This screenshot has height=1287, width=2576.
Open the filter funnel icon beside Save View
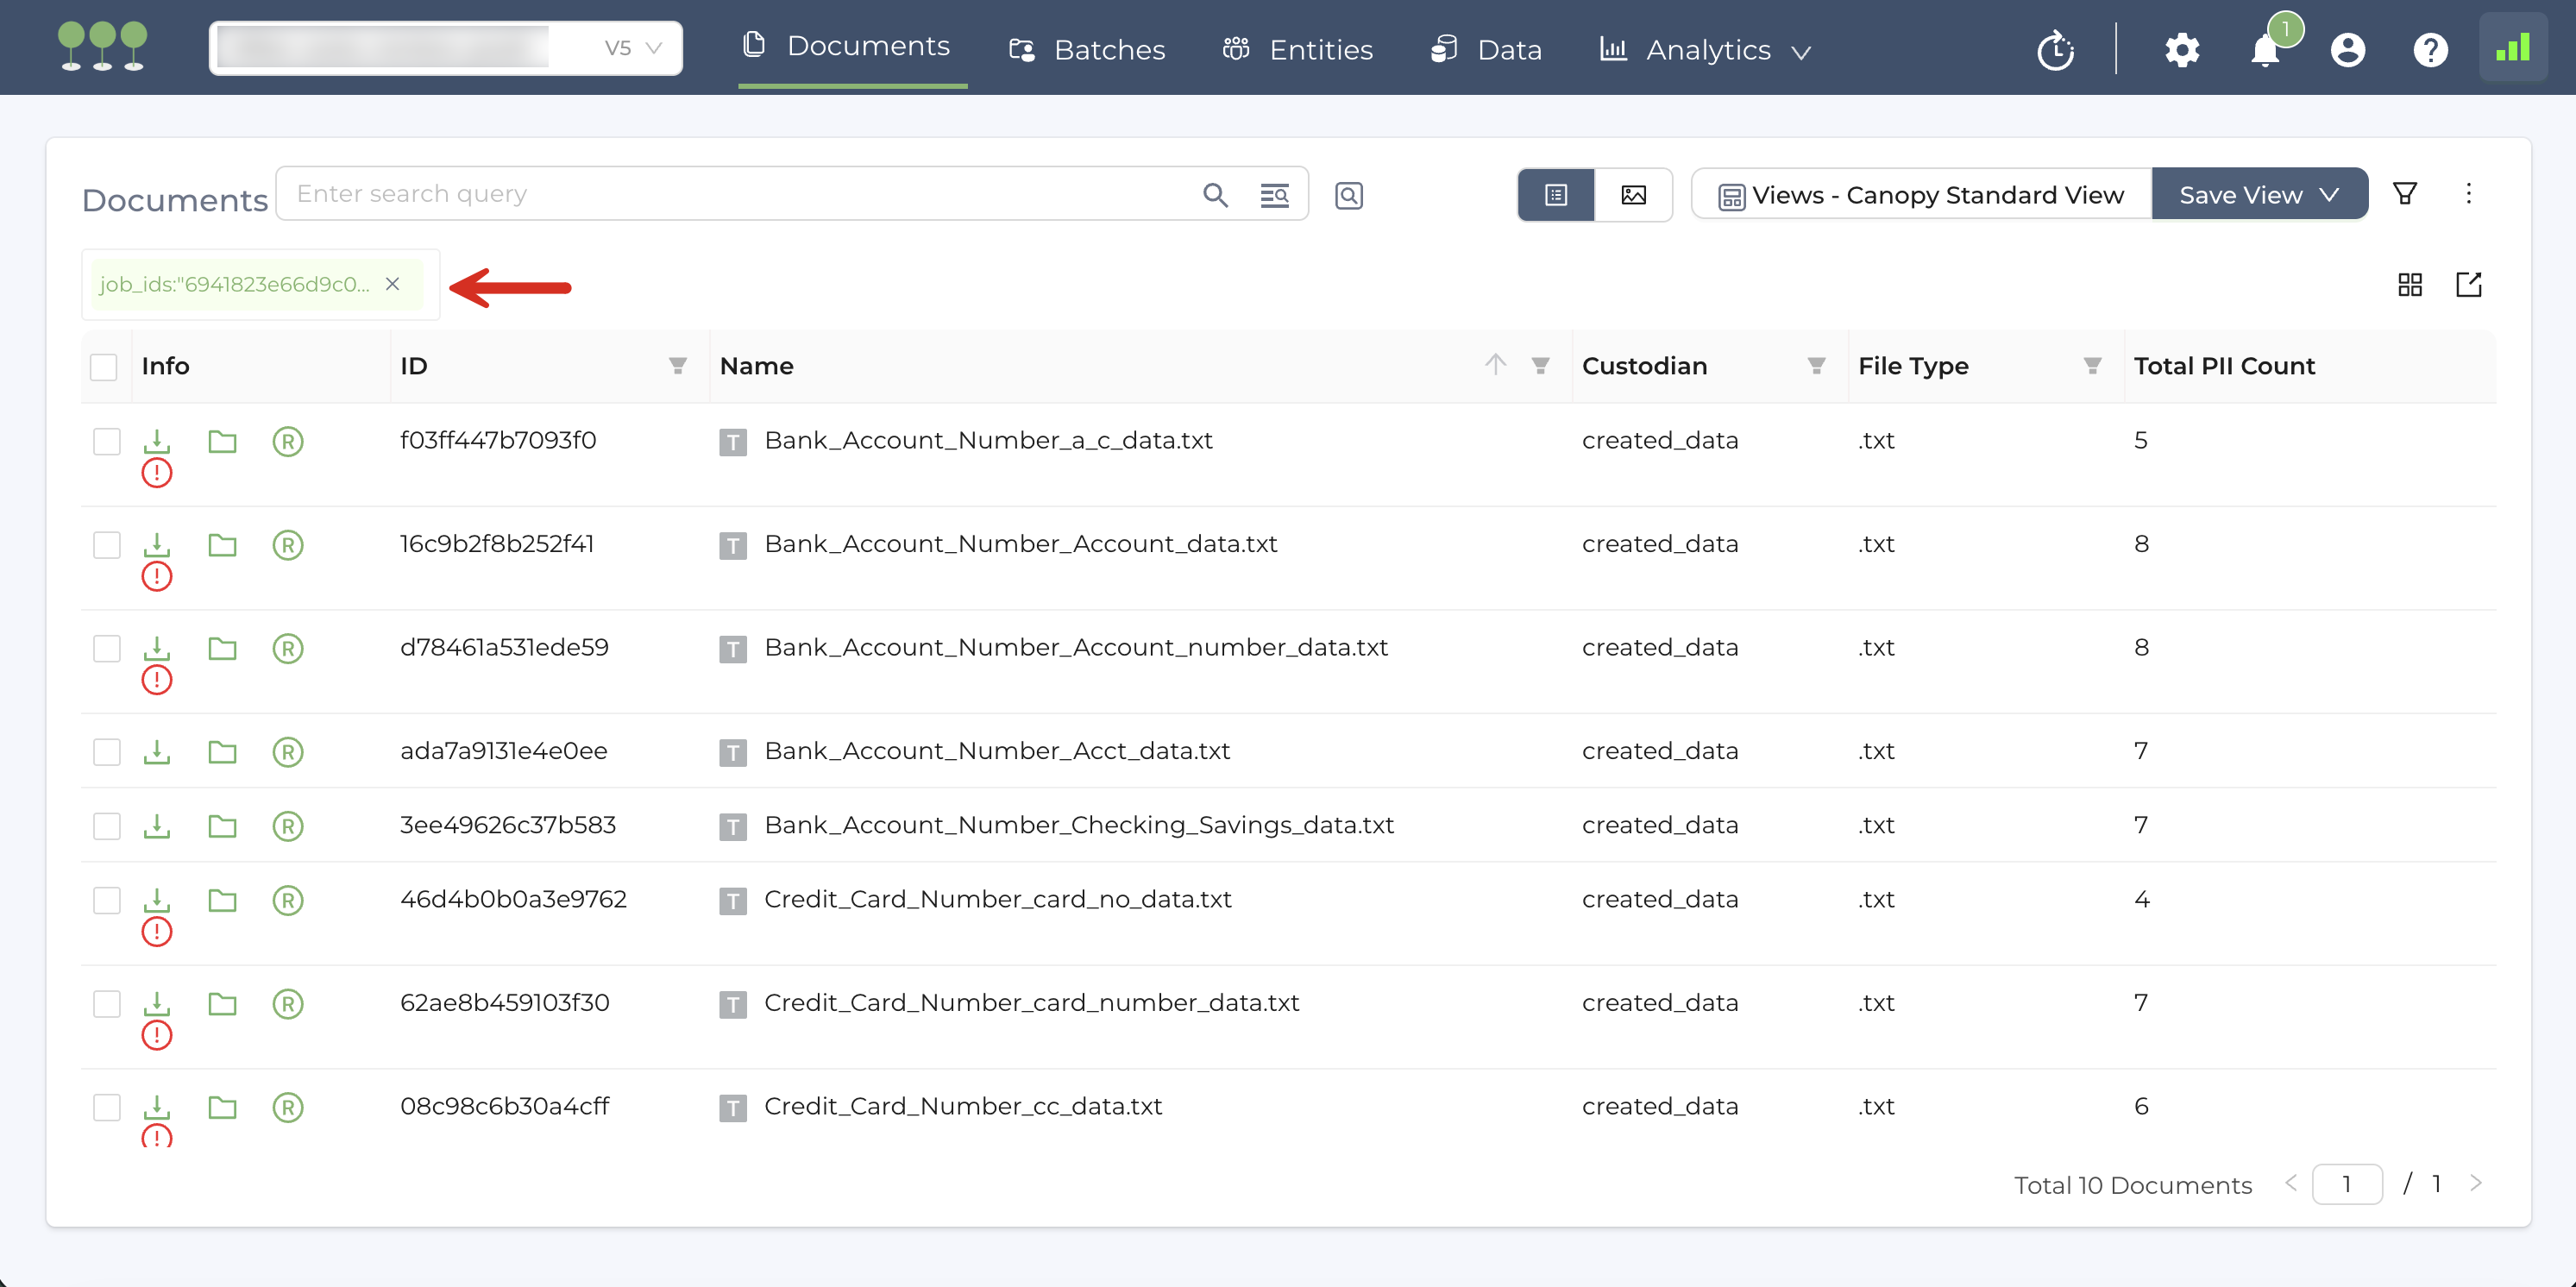point(2405,194)
